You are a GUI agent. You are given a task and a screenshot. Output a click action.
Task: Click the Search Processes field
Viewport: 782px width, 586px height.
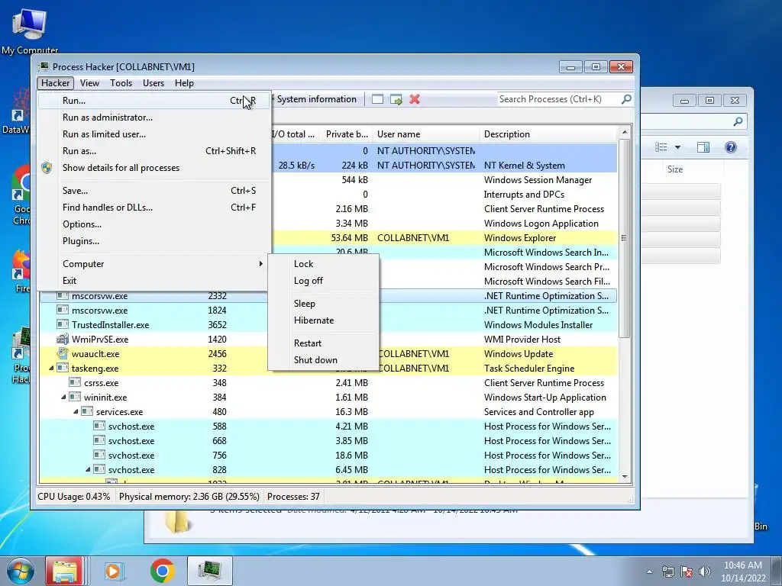tap(558, 99)
